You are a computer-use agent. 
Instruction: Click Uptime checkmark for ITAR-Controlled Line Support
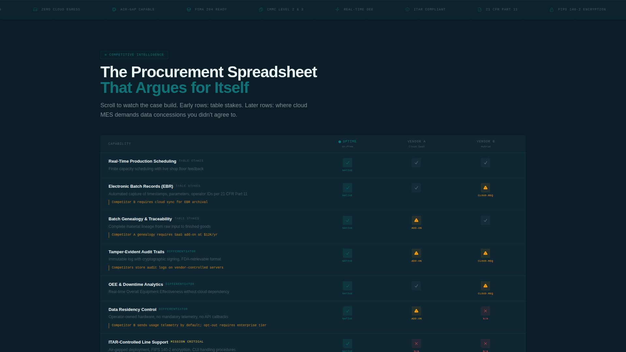tap(348, 344)
